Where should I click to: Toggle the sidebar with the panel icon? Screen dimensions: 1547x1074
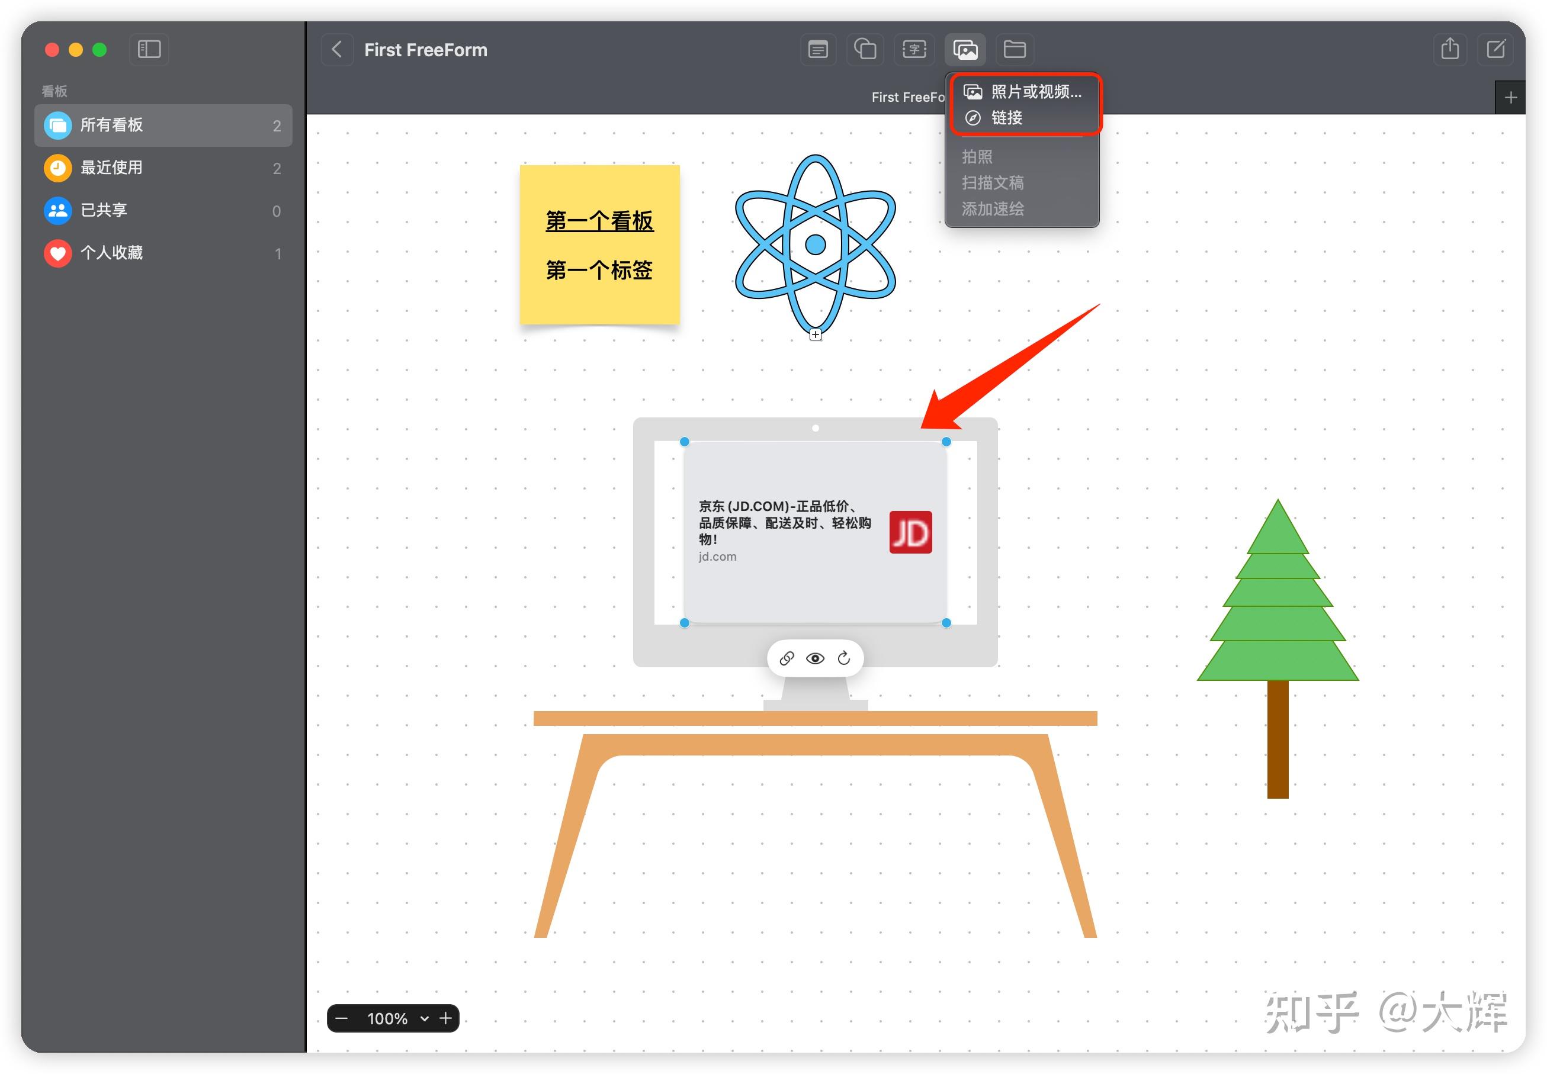(x=149, y=49)
